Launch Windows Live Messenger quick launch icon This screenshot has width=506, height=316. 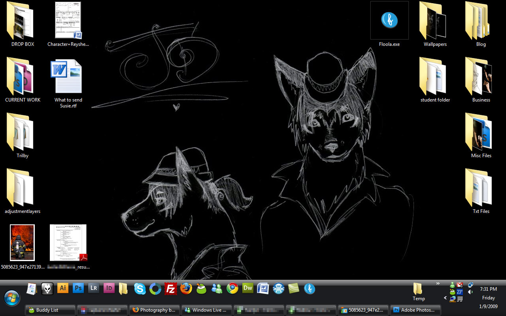tap(217, 289)
